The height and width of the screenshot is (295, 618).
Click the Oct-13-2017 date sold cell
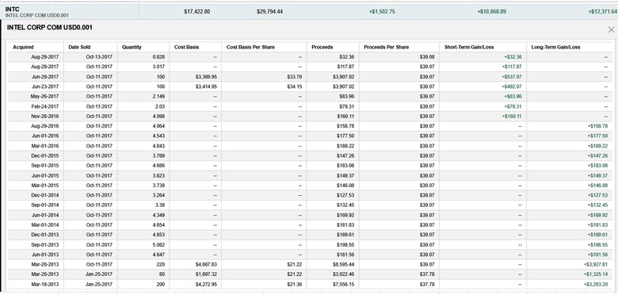[x=99, y=57]
